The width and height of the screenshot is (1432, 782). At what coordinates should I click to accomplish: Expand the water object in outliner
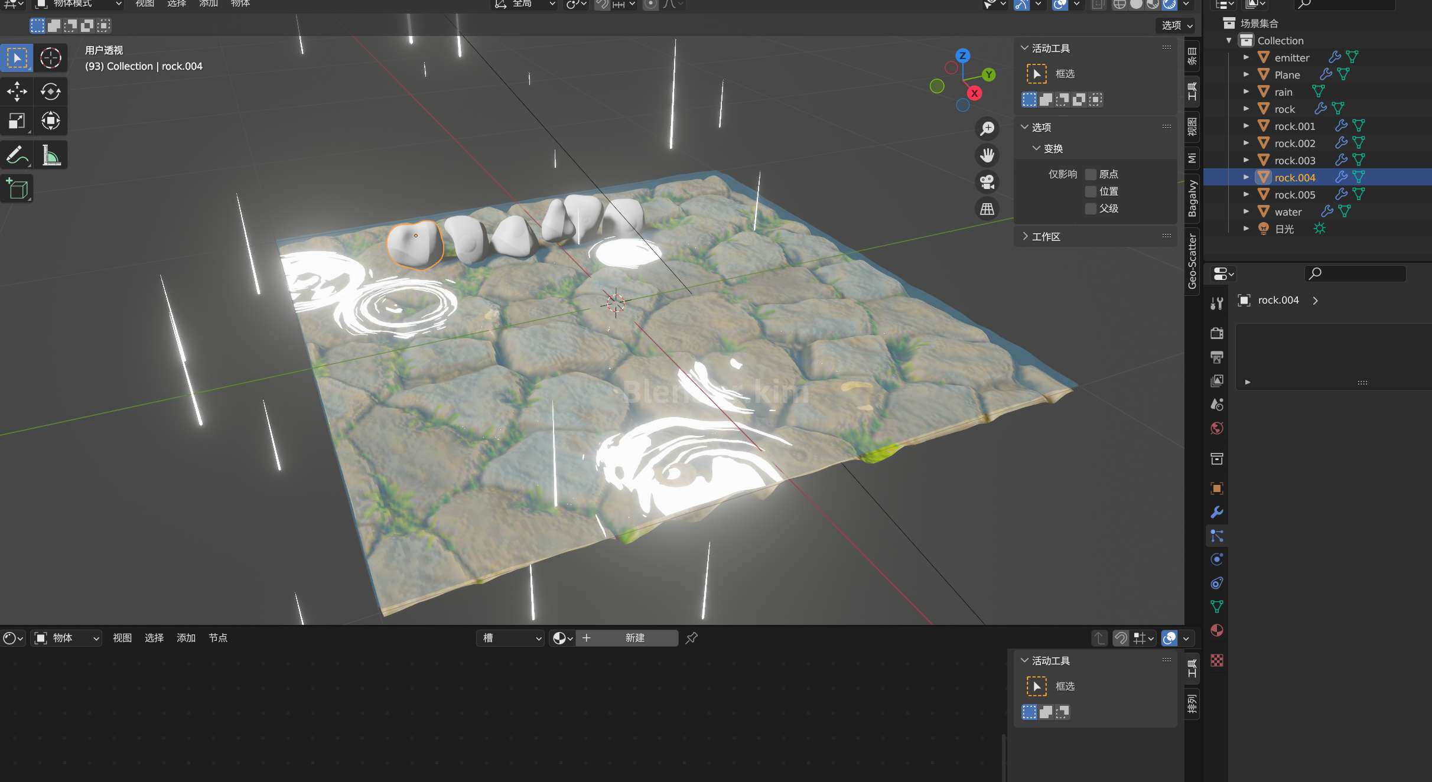click(x=1246, y=211)
